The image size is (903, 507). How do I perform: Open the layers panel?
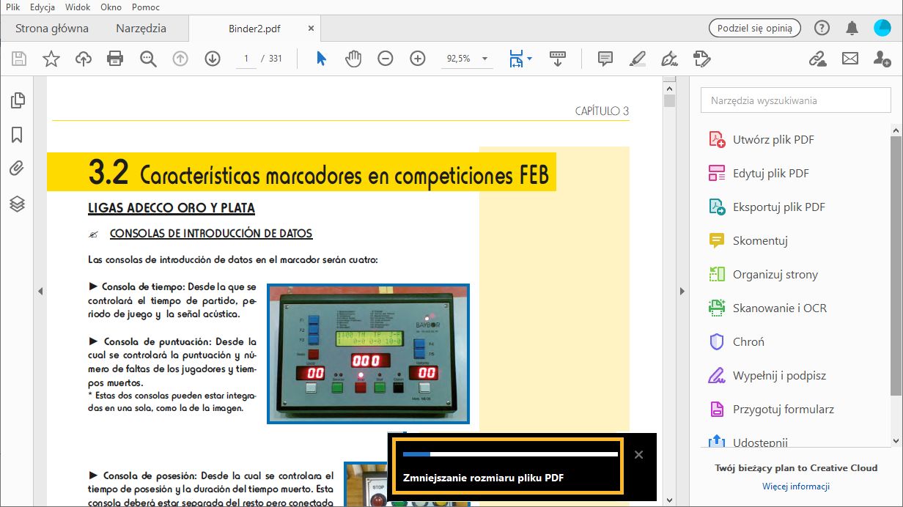[18, 204]
